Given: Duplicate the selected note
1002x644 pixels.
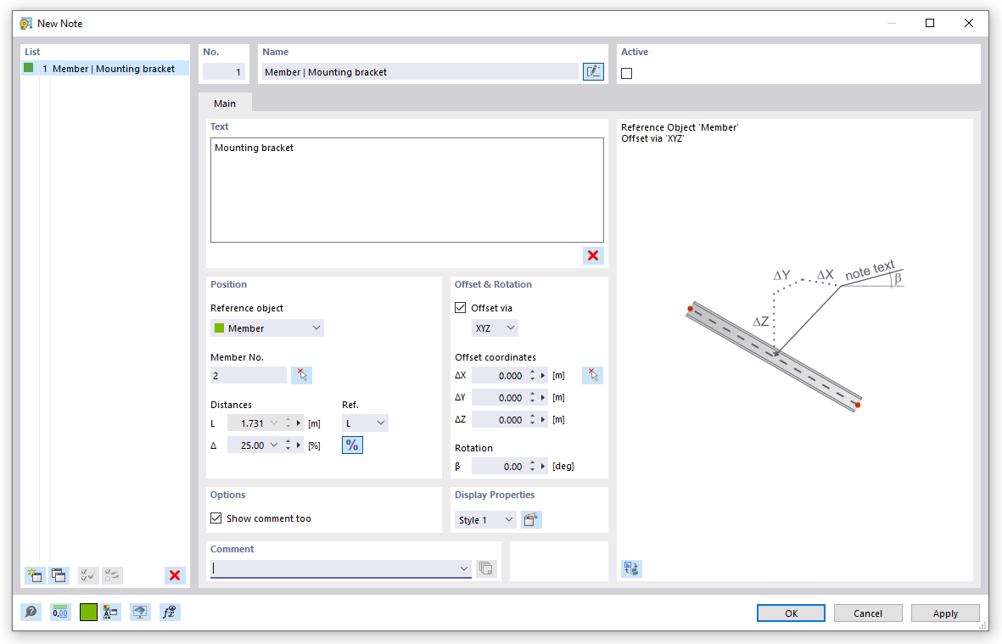Looking at the screenshot, I should tap(59, 575).
